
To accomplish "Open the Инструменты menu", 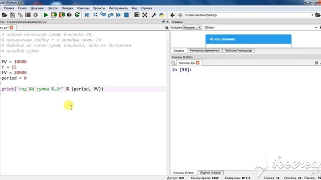I will (118, 8).
